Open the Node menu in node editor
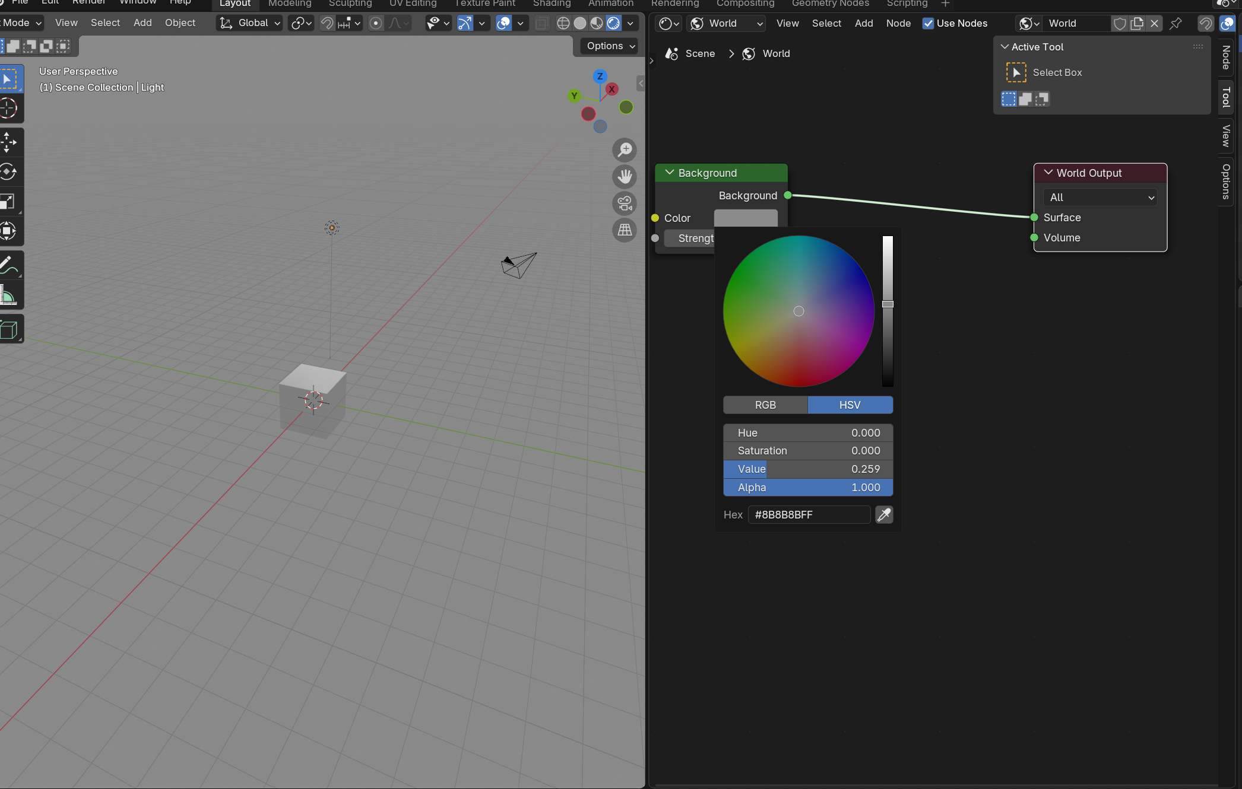The width and height of the screenshot is (1242, 789). pyautogui.click(x=898, y=23)
